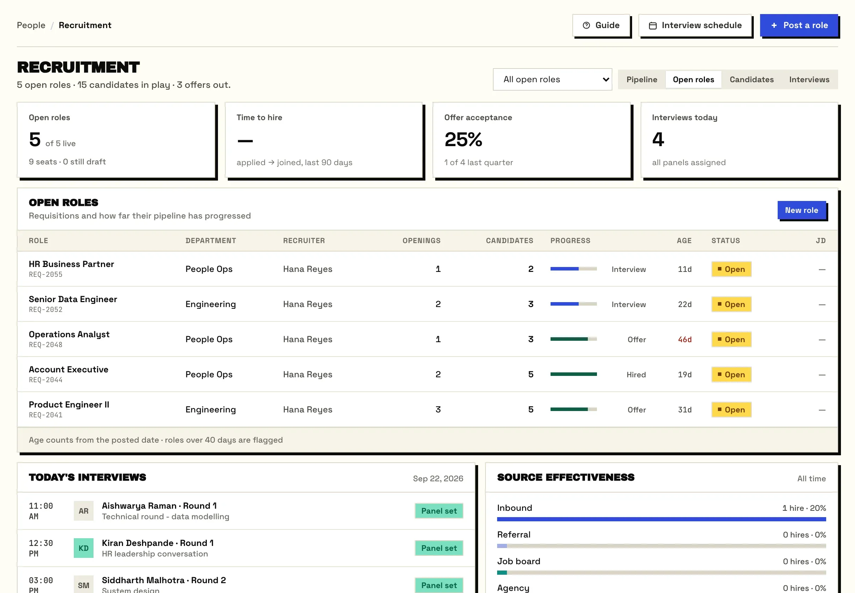Click the REQ-2044 requisition ID
Viewport: 855px width, 593px height.
(46, 380)
